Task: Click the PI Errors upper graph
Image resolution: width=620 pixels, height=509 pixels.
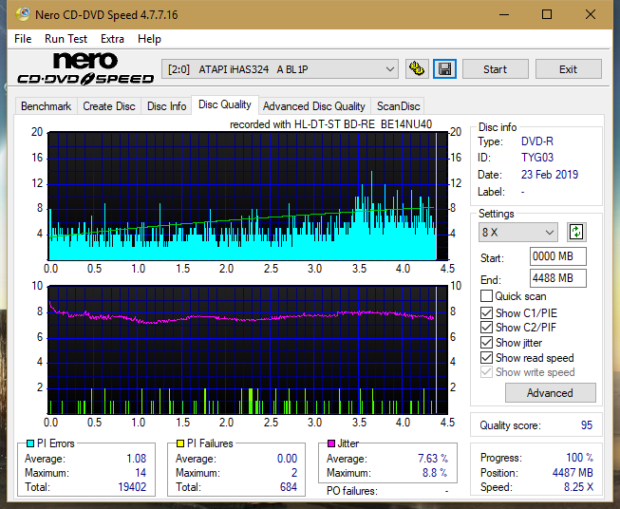Action: pos(248,197)
